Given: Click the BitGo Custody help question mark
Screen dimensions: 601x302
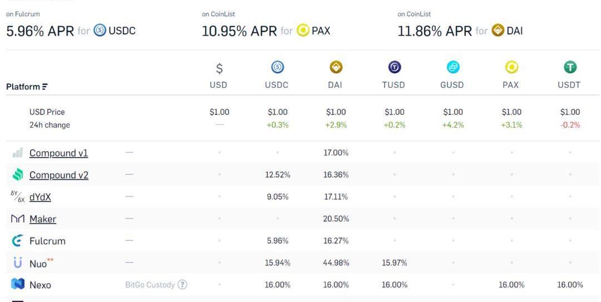Looking at the screenshot, I should tap(183, 285).
